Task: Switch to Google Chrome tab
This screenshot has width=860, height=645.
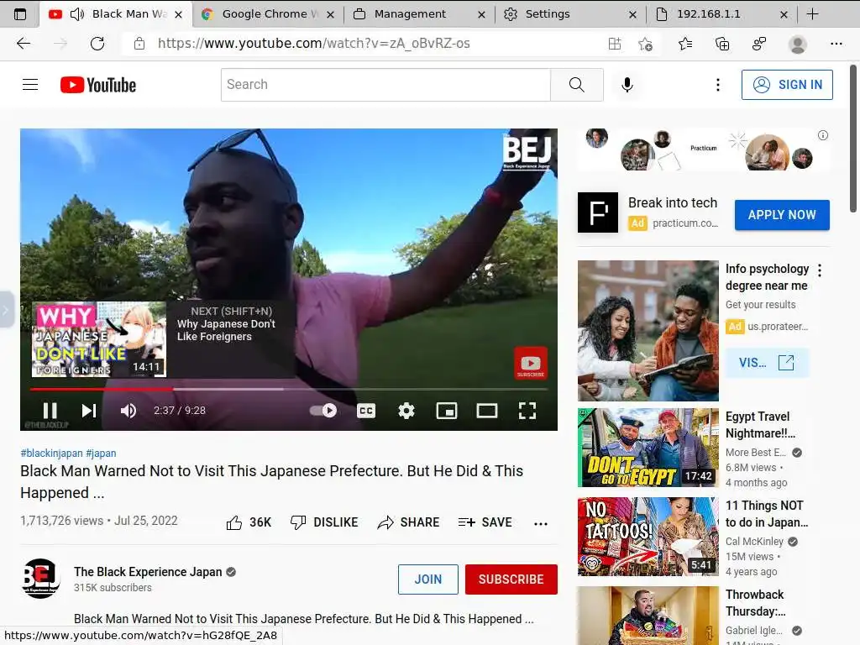Action: pyautogui.click(x=269, y=14)
